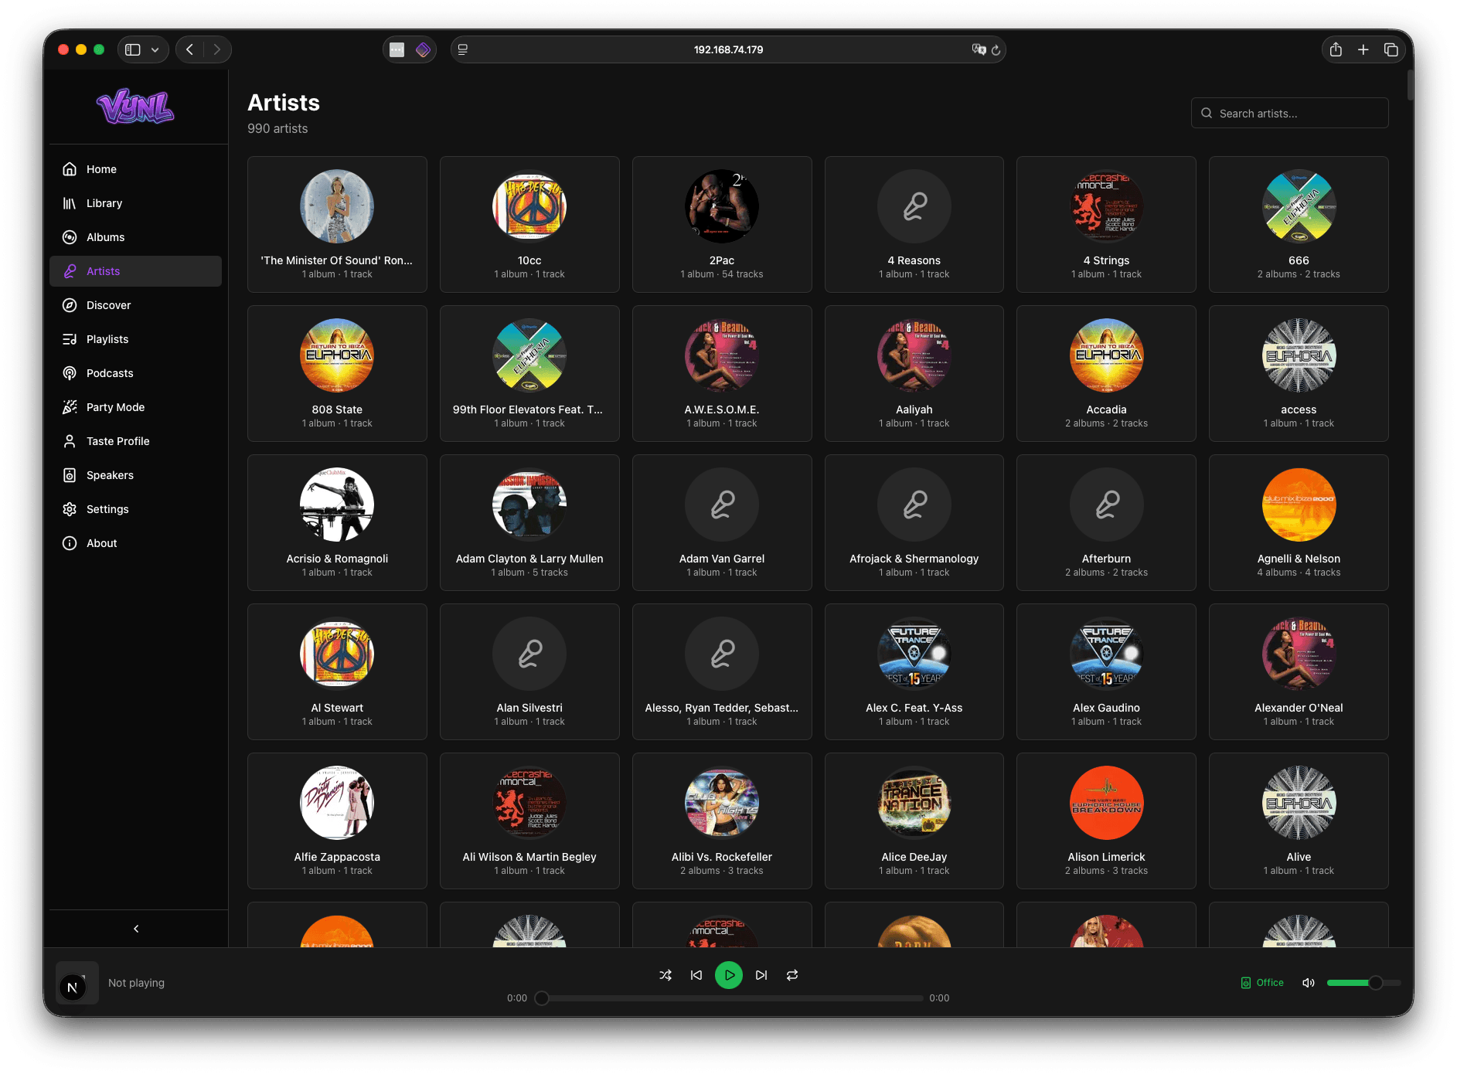This screenshot has height=1074, width=1457.
Task: Click the About info icon
Action: click(x=70, y=543)
